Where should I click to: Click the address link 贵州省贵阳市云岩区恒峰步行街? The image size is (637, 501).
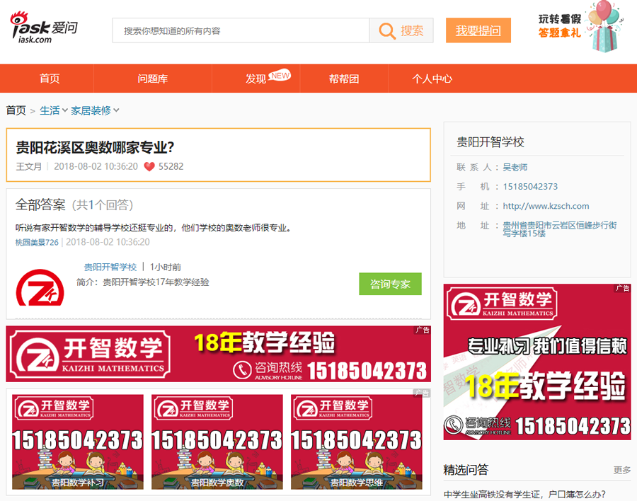coord(560,229)
